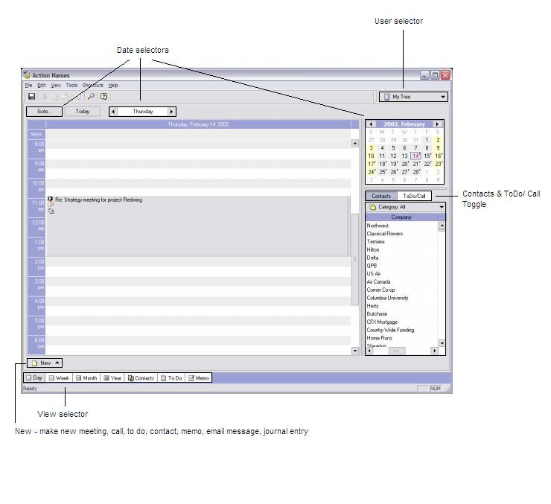Click the Thursday, February 14, 2002 header
The width and height of the screenshot is (551, 504).
(x=198, y=124)
